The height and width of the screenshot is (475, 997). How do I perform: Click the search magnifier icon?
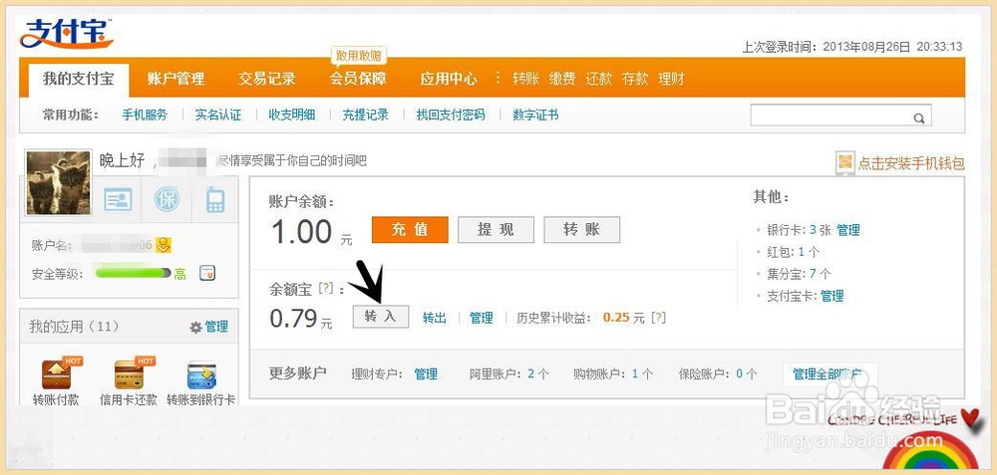pos(919,118)
